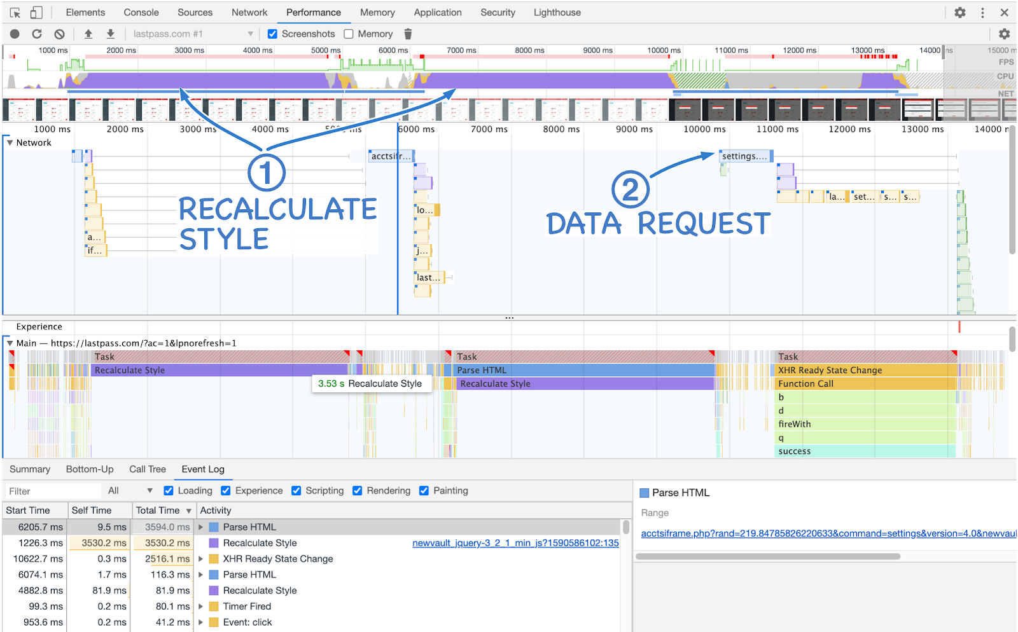The height and width of the screenshot is (632, 1018).
Task: Open the DevTools three-dot more menu
Action: pos(982,13)
